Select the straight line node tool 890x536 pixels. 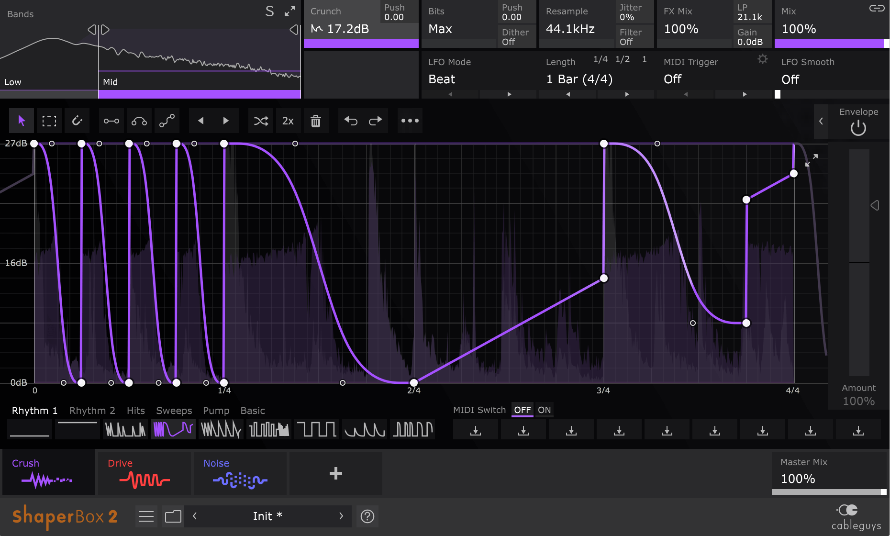[x=111, y=121]
